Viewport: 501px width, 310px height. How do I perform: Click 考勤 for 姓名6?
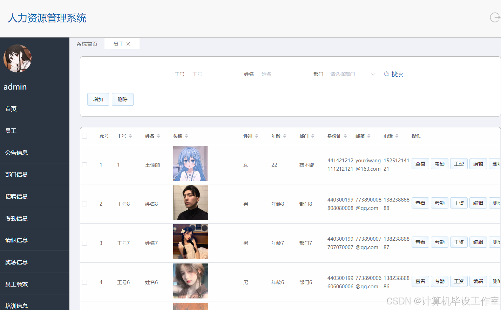tap(440, 281)
